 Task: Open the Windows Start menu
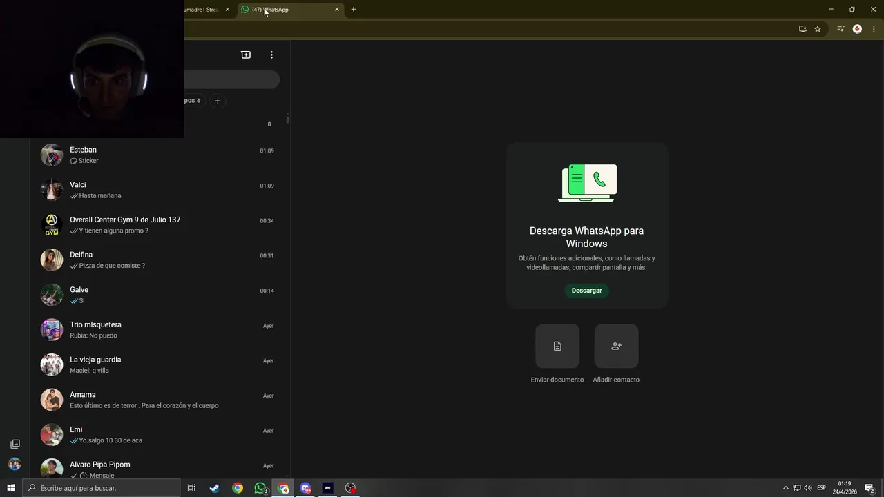pos(11,488)
